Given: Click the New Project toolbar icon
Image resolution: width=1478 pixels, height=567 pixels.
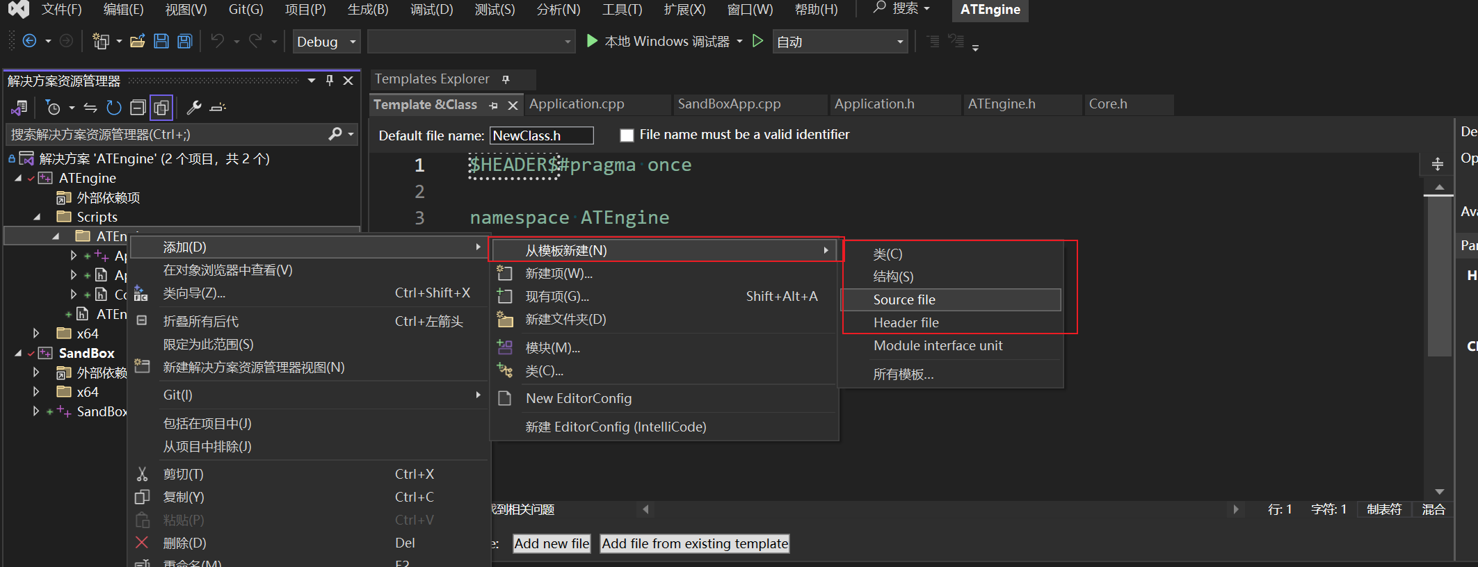Looking at the screenshot, I should point(101,41).
